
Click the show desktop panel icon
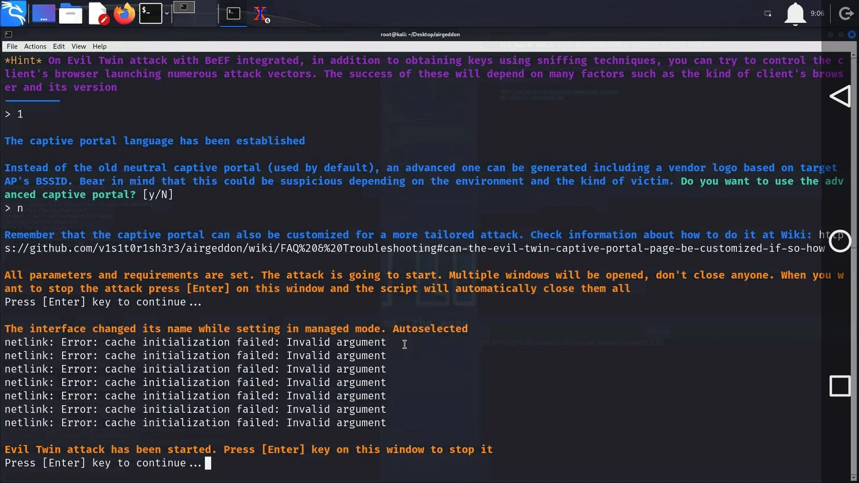[x=43, y=13]
